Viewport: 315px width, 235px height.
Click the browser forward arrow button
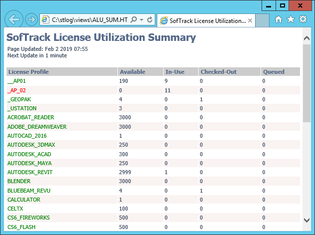point(31,19)
